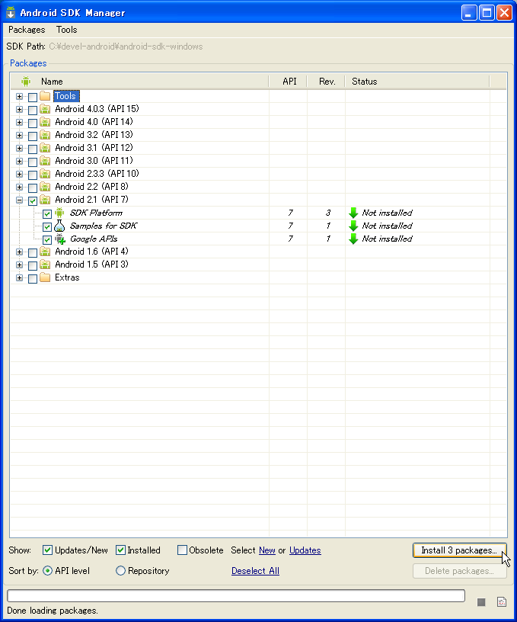Expand the Extras tree node
This screenshot has height=622, width=517.
click(x=19, y=277)
